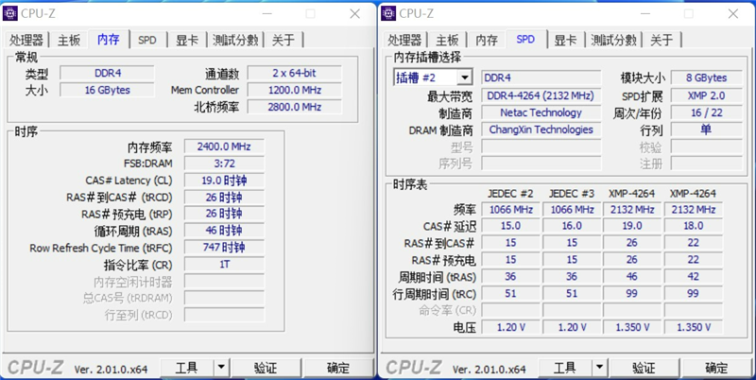Screen dimensions: 756x380
Task: Switch to 处理器 tab in left window
Action: 26,40
